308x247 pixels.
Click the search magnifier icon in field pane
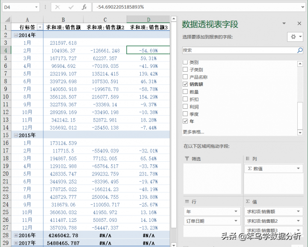(300, 50)
